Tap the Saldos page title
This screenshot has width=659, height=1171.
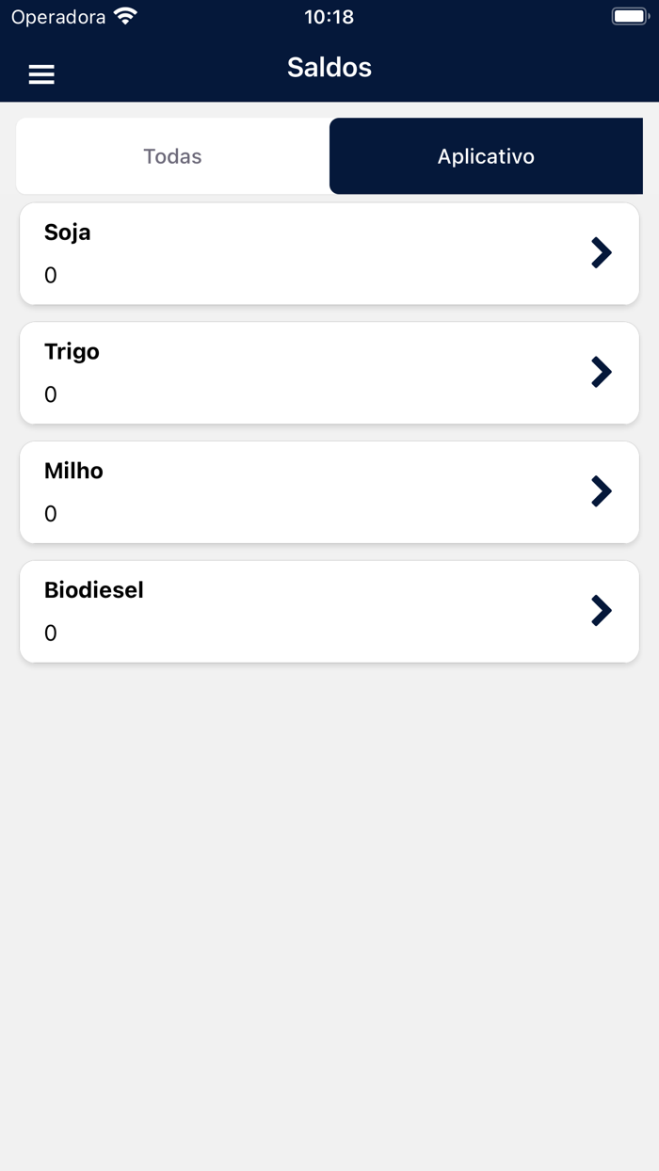pyautogui.click(x=329, y=68)
